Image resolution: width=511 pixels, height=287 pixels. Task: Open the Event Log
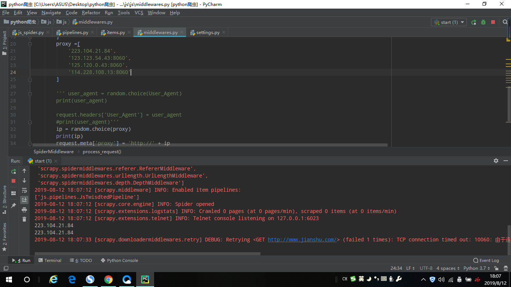pos(486,260)
